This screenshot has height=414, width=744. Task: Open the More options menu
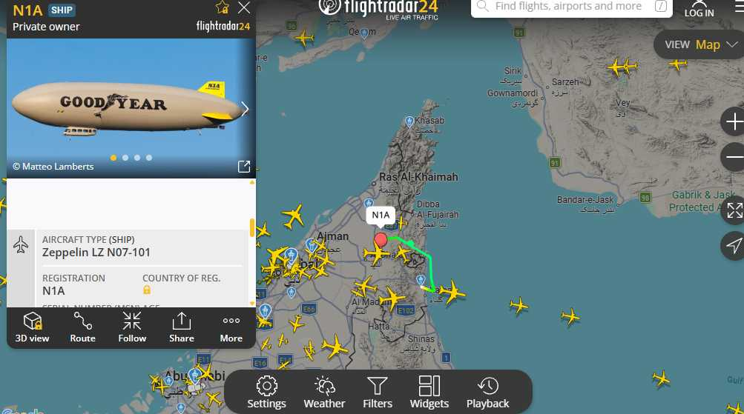pos(231,327)
